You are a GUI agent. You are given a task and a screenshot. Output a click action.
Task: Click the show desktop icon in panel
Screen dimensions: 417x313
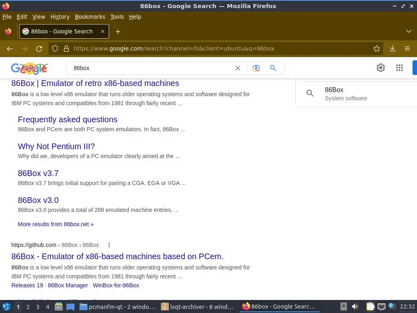point(70,307)
